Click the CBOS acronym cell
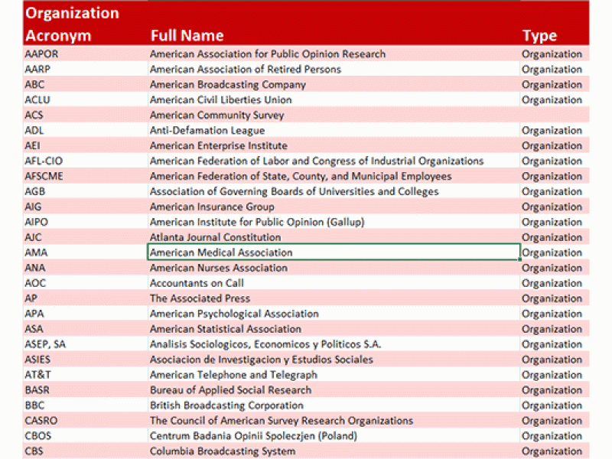 pos(85,435)
